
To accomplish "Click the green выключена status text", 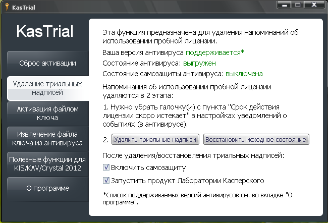I will click(x=244, y=74).
